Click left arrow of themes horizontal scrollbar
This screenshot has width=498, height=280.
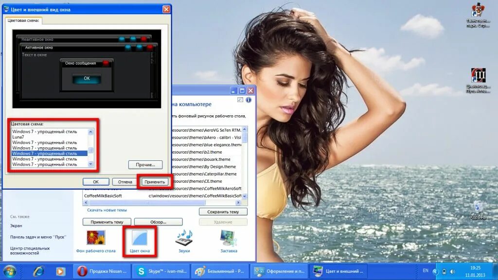pyautogui.click(x=86, y=202)
